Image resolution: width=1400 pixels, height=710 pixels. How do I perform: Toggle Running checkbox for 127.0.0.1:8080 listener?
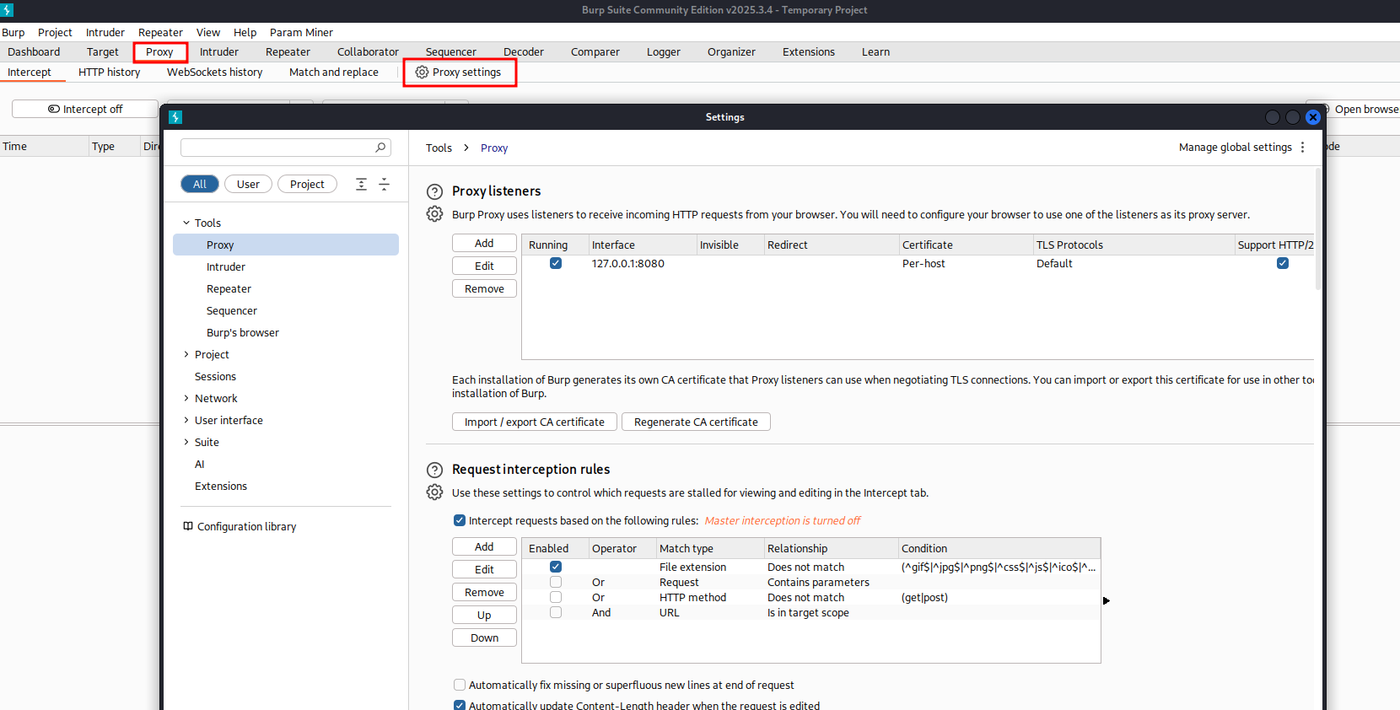tap(556, 263)
